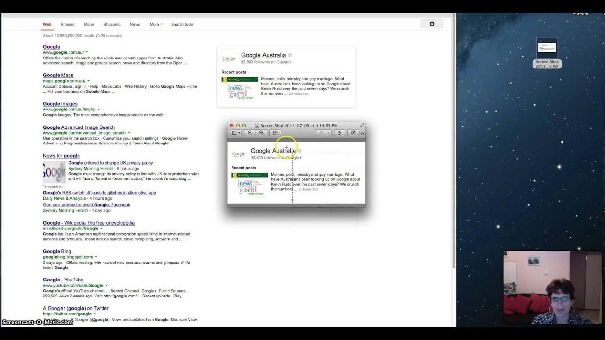Screen dimensions: 605x340
Task: Open the UK privacy policy news story
Action: [111, 163]
